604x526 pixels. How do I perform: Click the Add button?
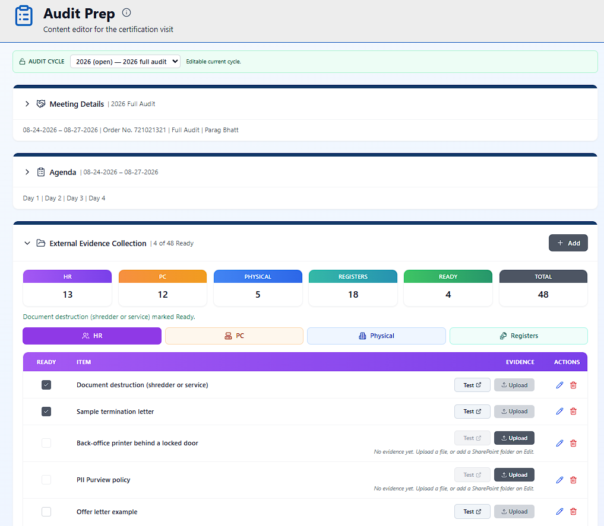click(568, 243)
